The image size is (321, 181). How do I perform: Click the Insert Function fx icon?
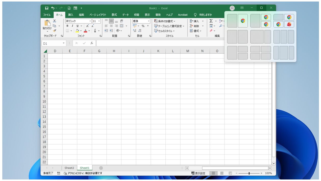(92, 43)
